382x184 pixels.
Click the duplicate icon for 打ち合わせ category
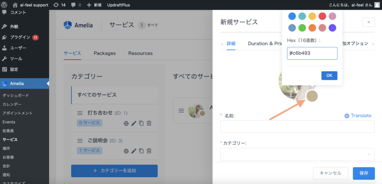click(x=141, y=123)
